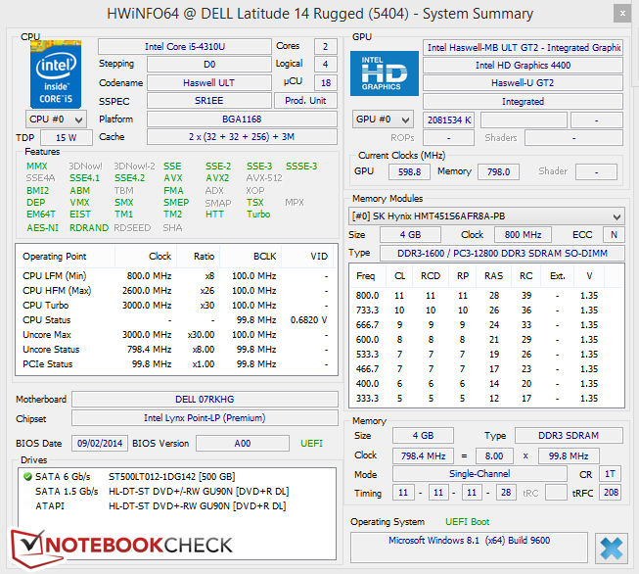Click the 15 W TDP value
The image size is (639, 574).
click(67, 137)
